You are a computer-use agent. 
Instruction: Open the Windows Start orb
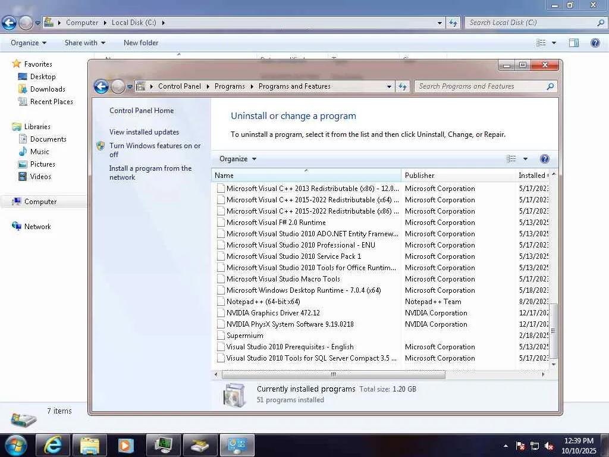(x=15, y=445)
